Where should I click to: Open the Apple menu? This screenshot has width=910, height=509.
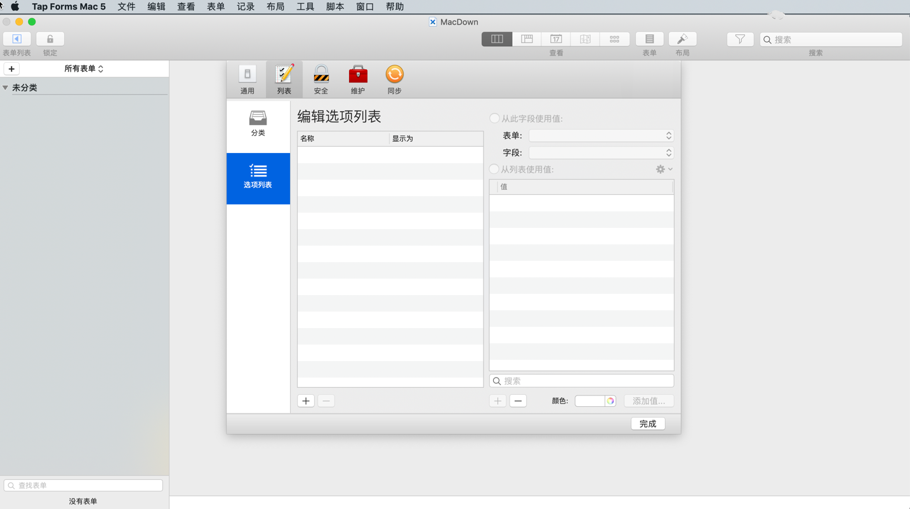[15, 6]
